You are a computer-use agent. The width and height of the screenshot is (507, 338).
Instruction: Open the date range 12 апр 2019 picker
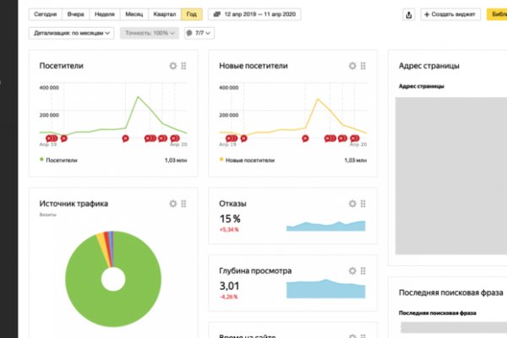tap(258, 15)
